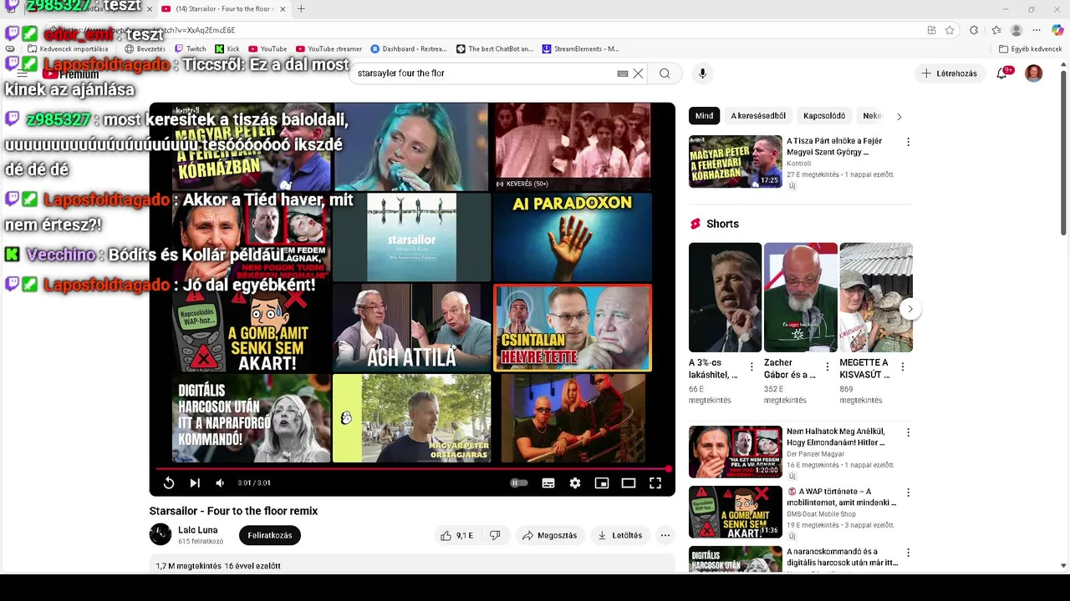1070x601 pixels.
Task: Open the Lalc Luna channel name link
Action: point(198,530)
